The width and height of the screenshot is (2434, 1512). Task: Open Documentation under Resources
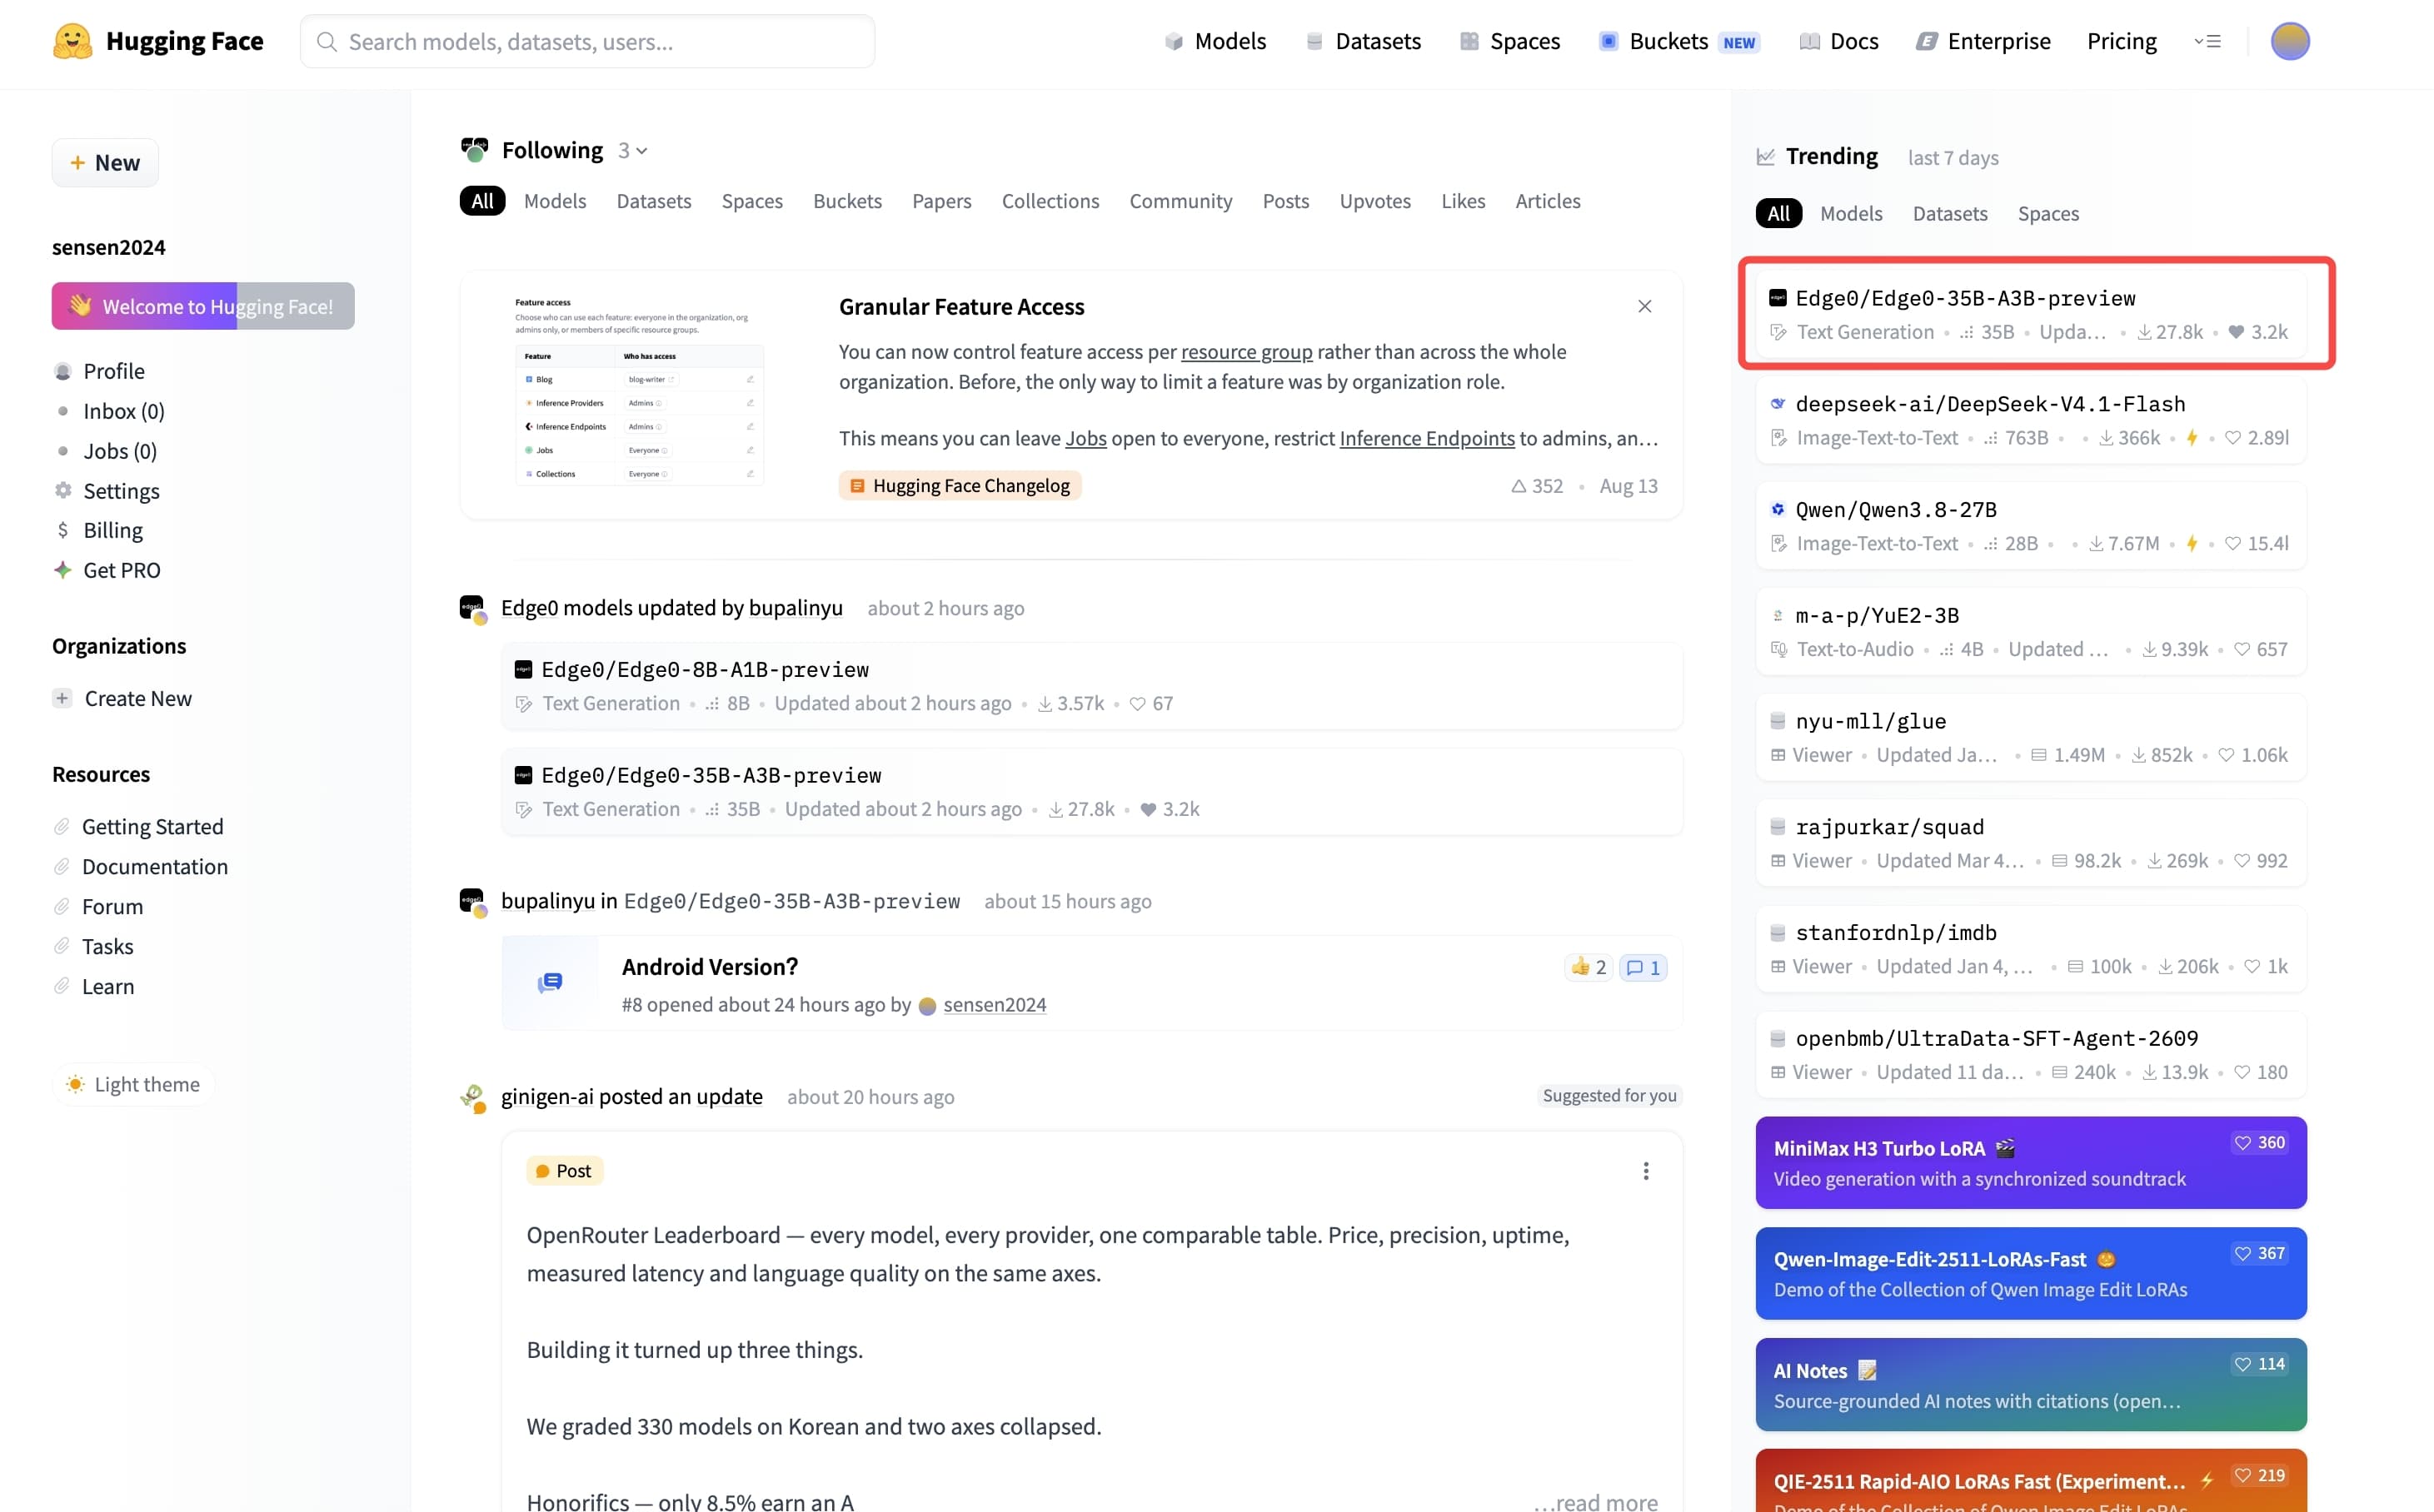(x=155, y=867)
